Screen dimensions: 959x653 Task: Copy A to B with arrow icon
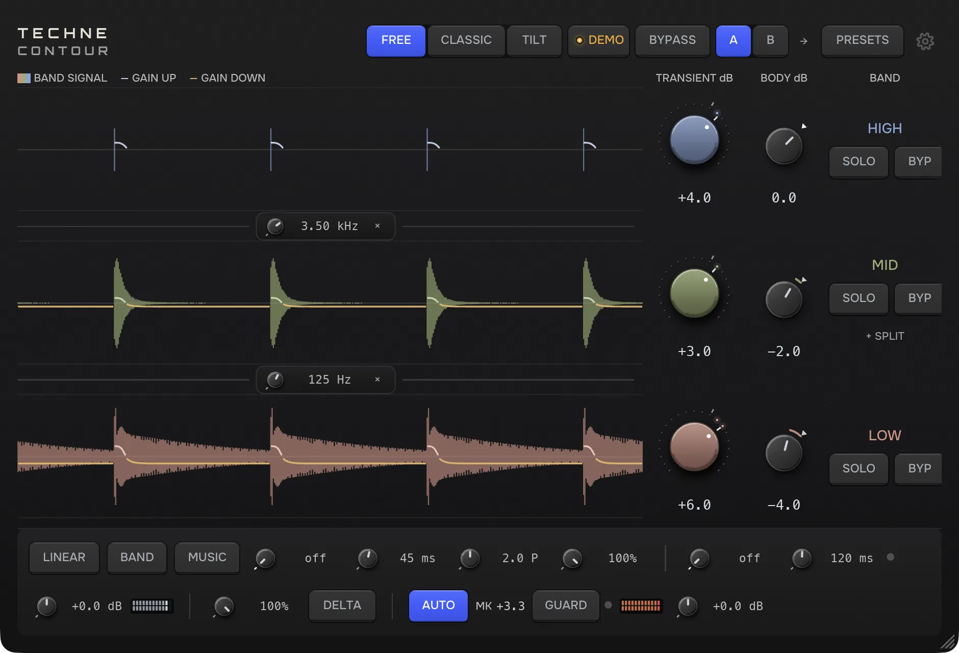pyautogui.click(x=803, y=41)
